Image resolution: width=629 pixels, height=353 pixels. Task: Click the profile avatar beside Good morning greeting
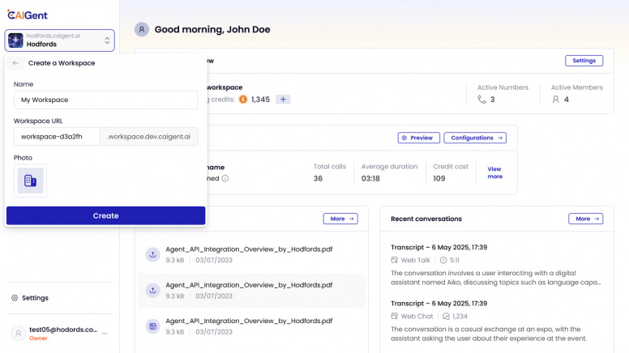click(x=142, y=29)
